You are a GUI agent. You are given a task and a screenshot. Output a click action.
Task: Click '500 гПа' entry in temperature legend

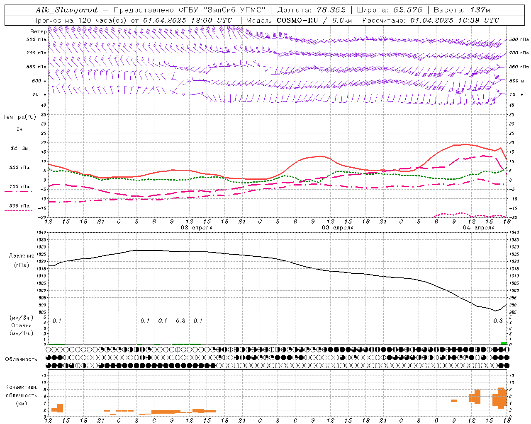pyautogui.click(x=19, y=206)
